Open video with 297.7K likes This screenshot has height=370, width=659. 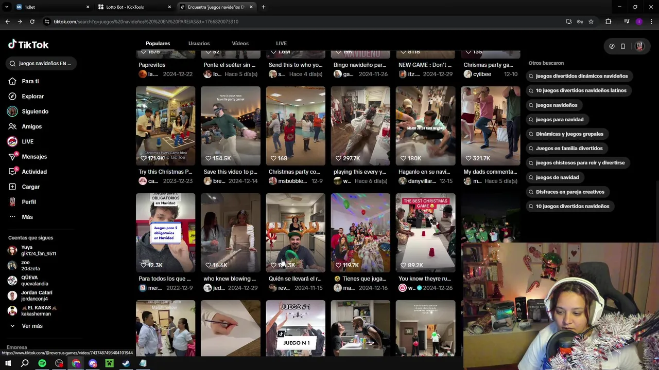(360, 126)
